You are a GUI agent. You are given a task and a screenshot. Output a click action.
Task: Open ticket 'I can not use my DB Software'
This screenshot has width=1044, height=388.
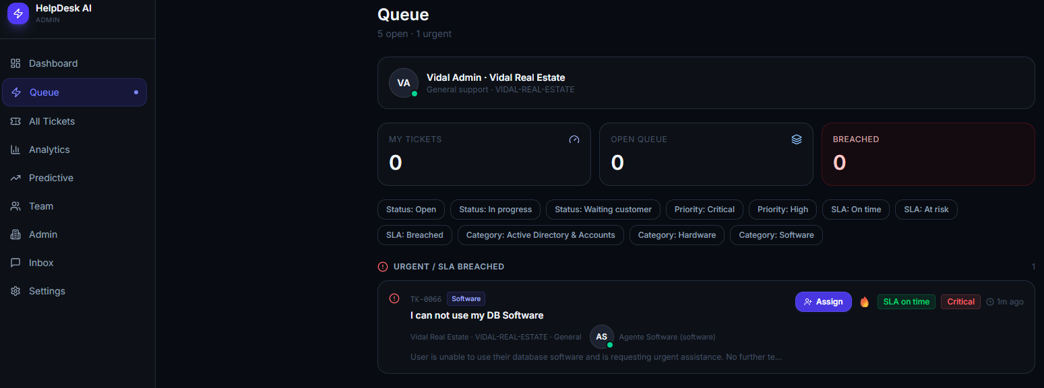[x=477, y=315]
